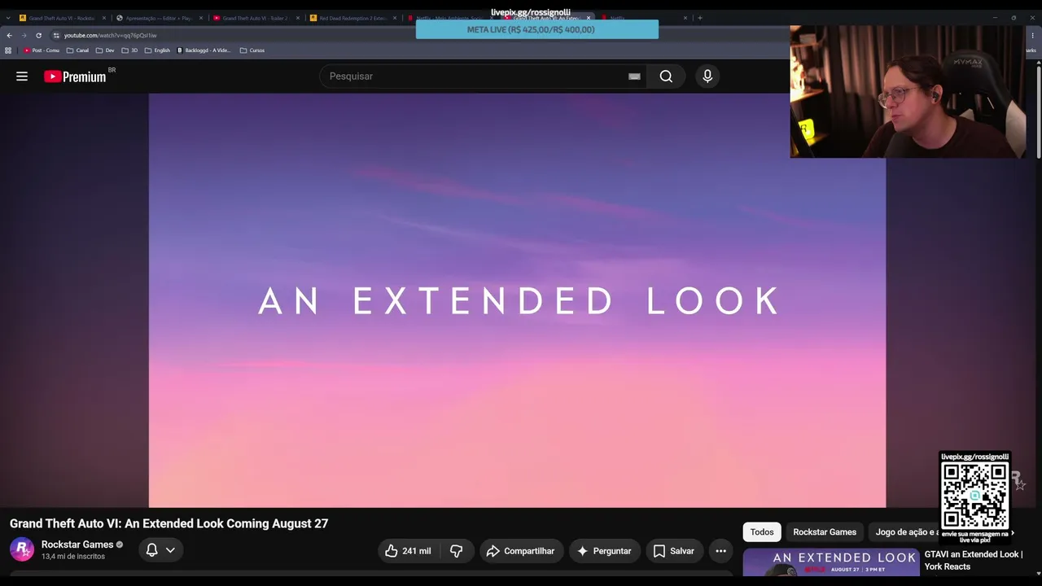Open Rockstar Games channel name link
This screenshot has height=586, width=1042.
click(x=77, y=544)
